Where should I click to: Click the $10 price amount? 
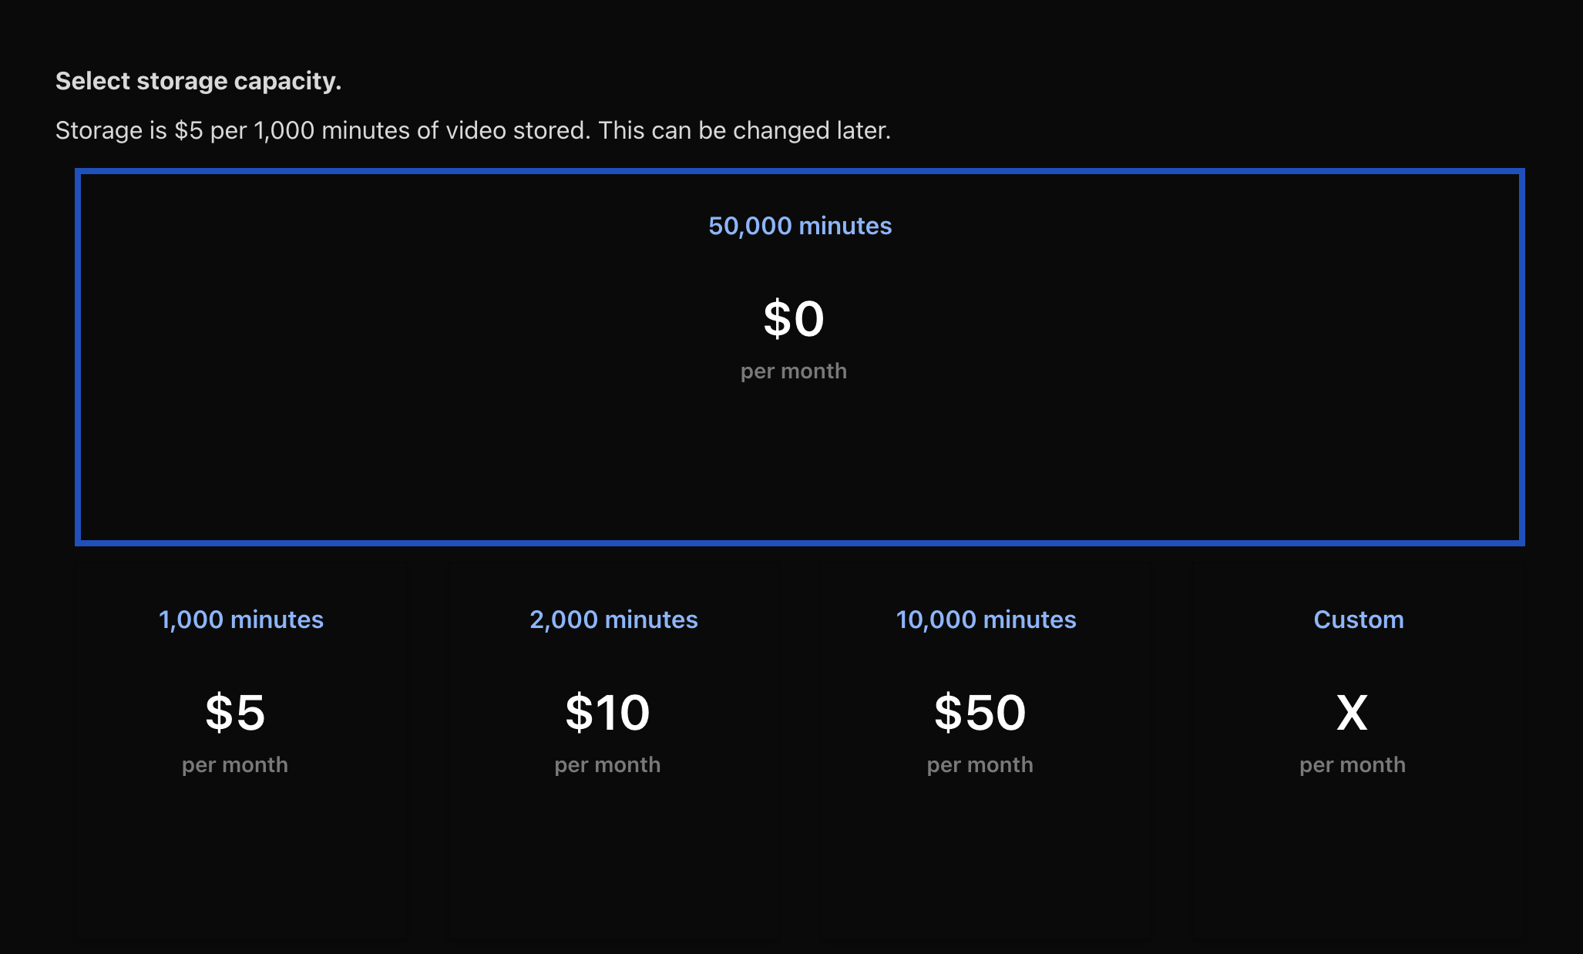point(607,713)
